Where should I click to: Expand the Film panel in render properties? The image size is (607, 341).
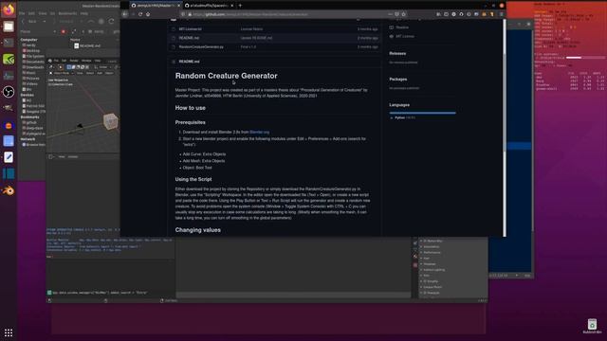(x=426, y=276)
